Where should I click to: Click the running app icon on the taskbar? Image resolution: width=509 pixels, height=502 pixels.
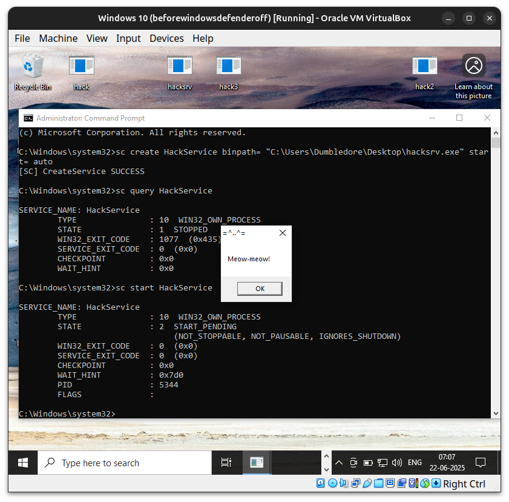pyautogui.click(x=257, y=463)
